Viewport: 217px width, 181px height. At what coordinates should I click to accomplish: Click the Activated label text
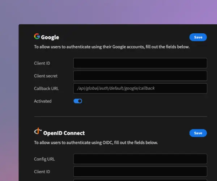(43, 101)
